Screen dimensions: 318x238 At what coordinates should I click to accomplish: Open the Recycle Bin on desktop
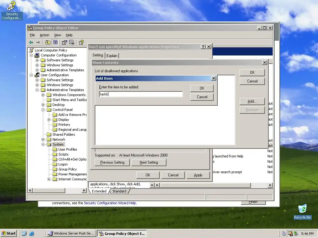coord(302,212)
